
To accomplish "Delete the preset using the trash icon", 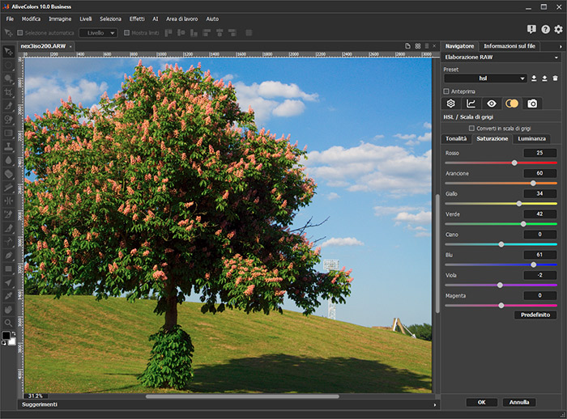I will pos(556,78).
